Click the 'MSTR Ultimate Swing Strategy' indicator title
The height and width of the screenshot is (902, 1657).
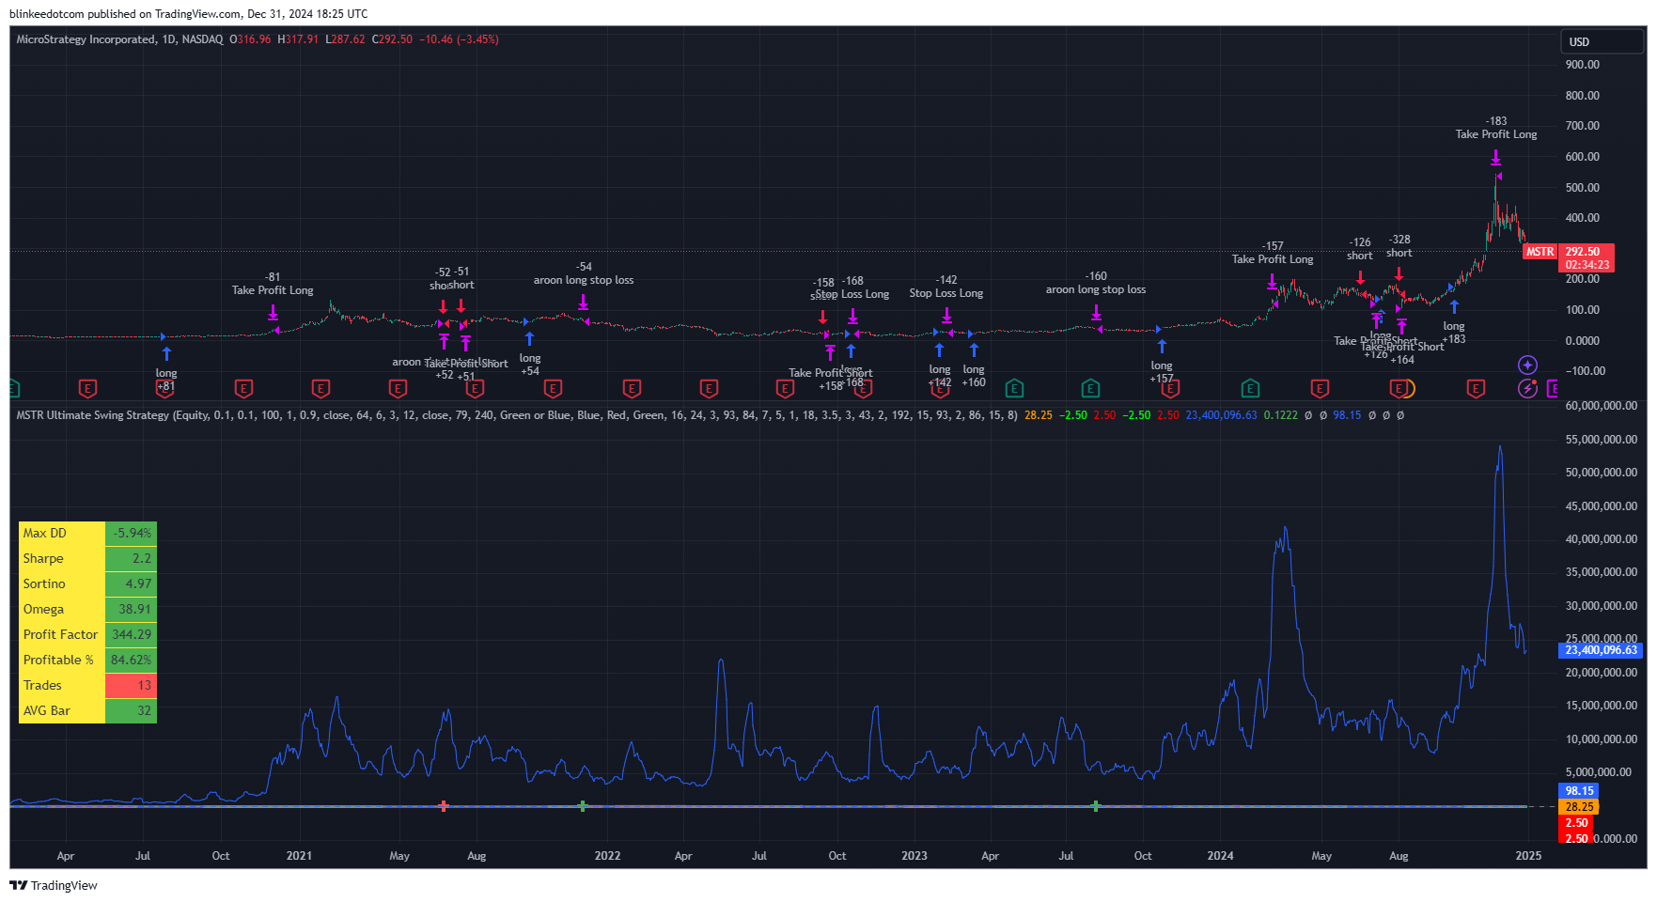[93, 415]
